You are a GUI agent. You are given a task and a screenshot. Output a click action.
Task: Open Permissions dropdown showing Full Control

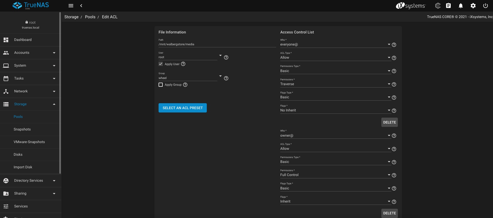(x=335, y=175)
